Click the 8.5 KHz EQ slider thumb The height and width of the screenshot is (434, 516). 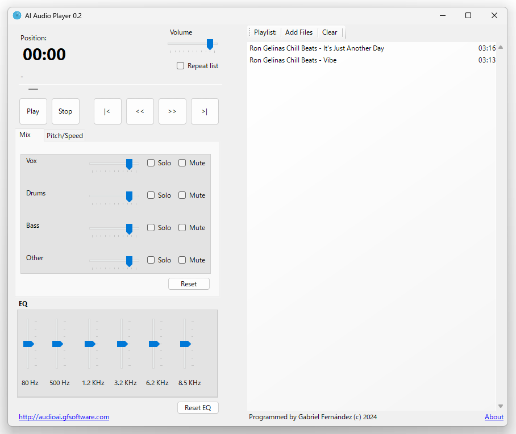[185, 344]
